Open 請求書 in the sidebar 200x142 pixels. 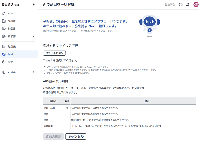(x=19, y=36)
